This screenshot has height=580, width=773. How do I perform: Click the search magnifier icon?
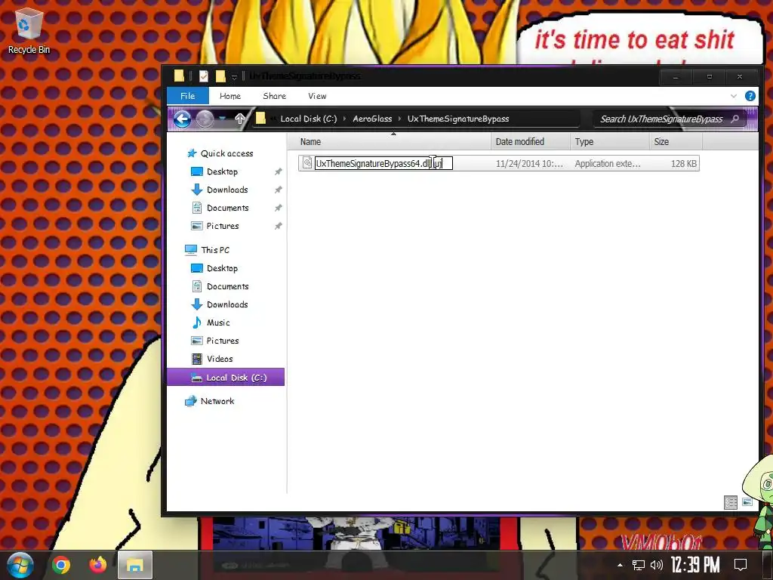tap(735, 119)
